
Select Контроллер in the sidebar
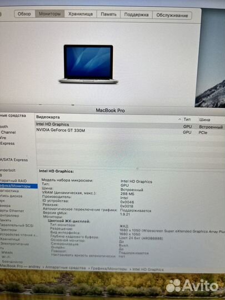click(9, 216)
